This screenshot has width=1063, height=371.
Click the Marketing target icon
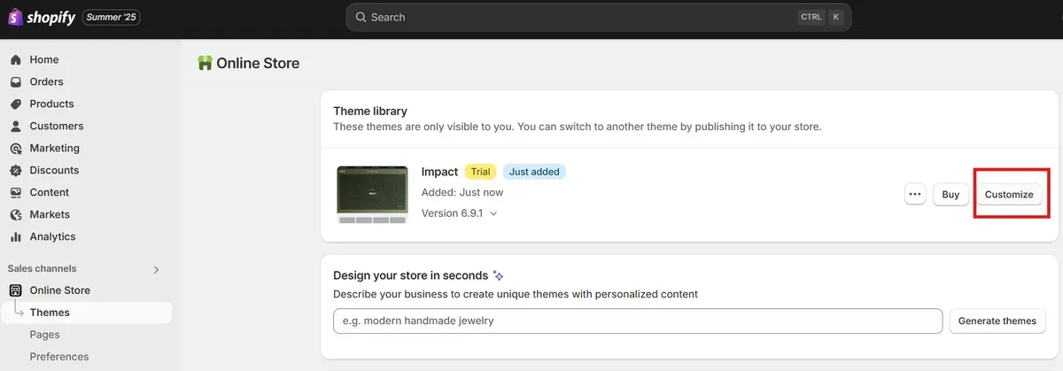point(16,149)
